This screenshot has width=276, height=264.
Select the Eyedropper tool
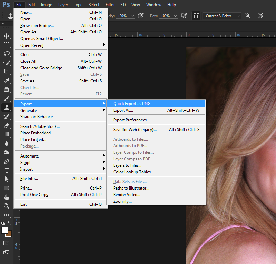[x=6, y=81]
